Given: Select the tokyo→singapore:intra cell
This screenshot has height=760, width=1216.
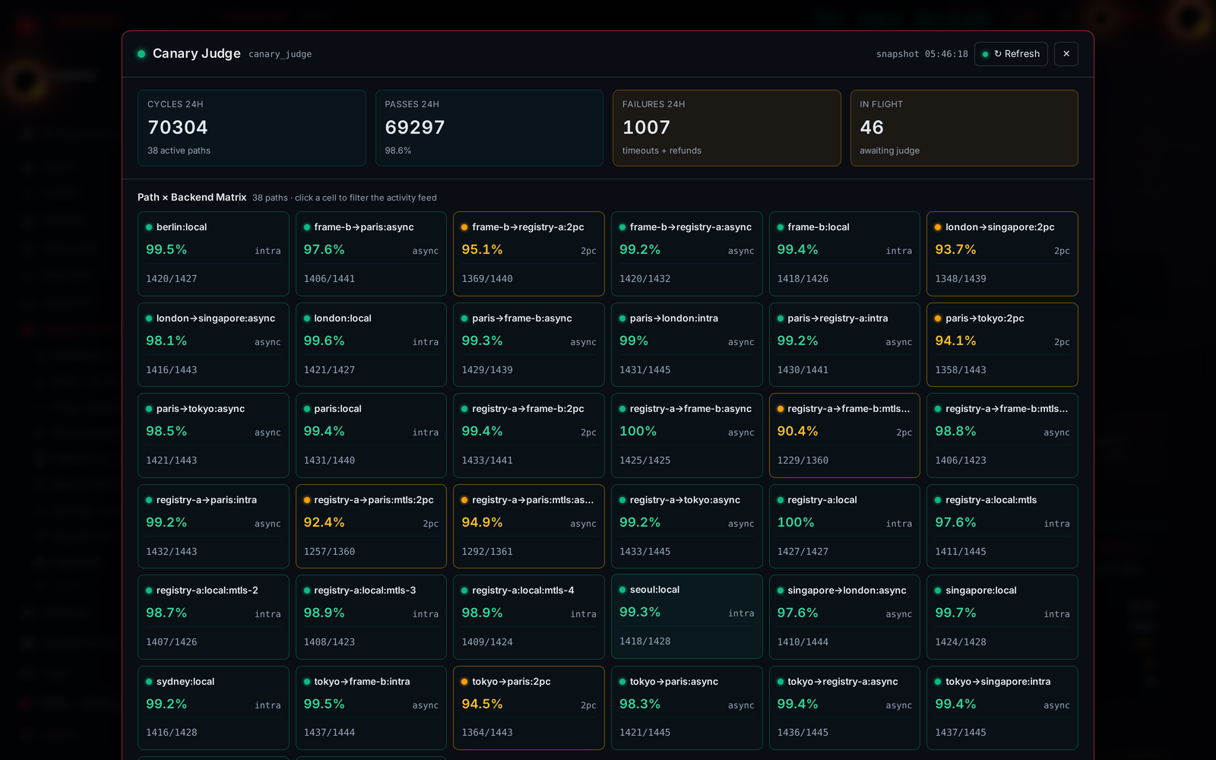Looking at the screenshot, I should [x=1002, y=708].
